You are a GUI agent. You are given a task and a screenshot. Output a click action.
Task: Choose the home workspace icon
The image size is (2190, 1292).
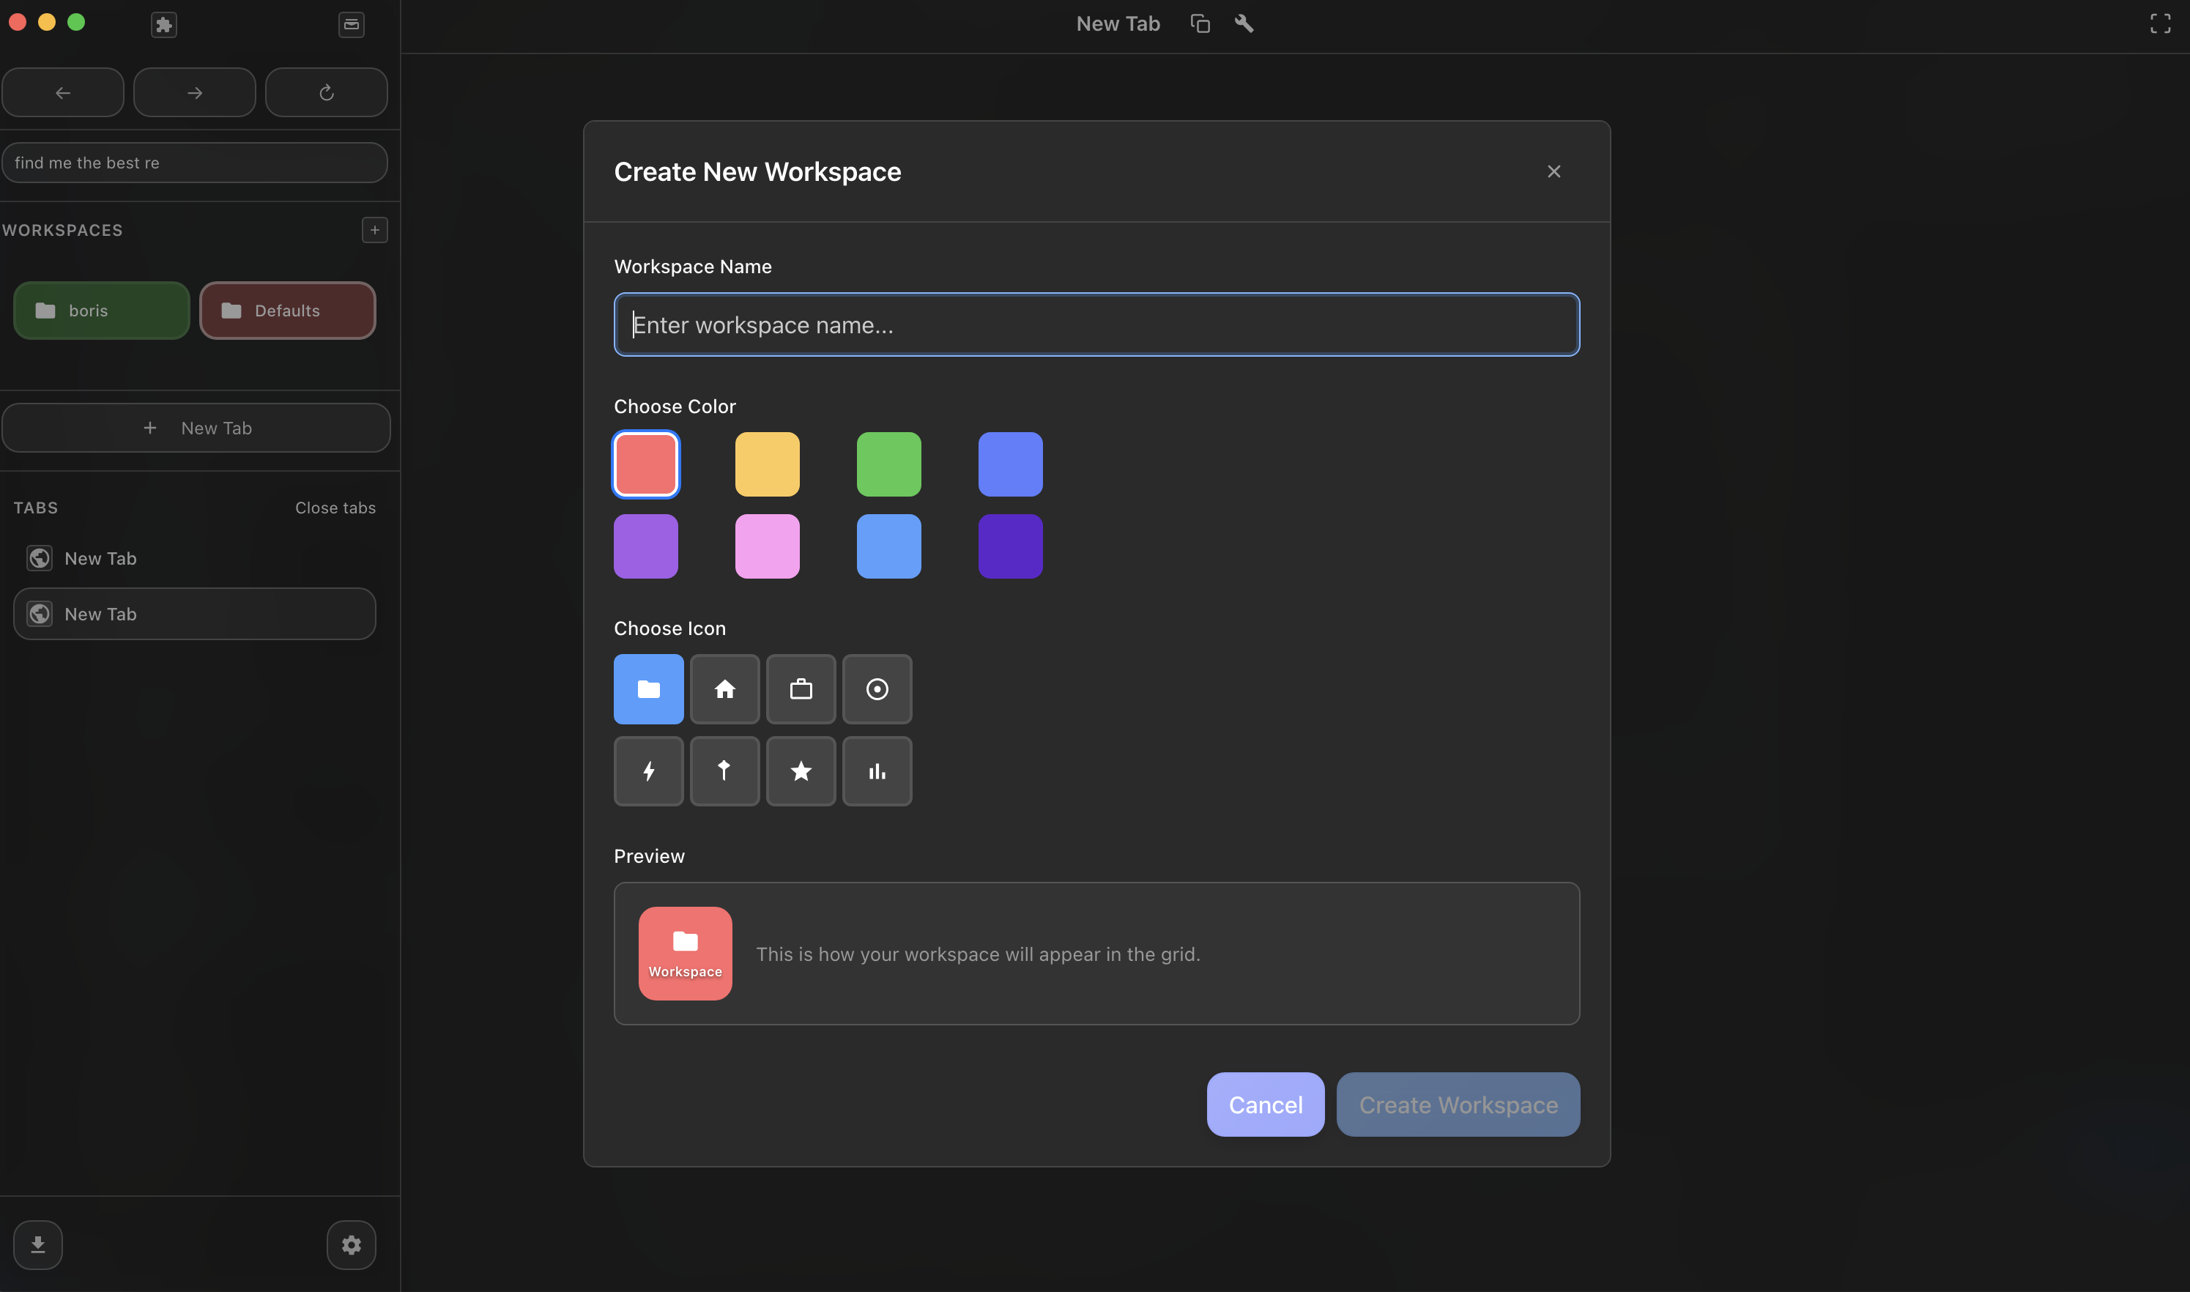coord(724,688)
